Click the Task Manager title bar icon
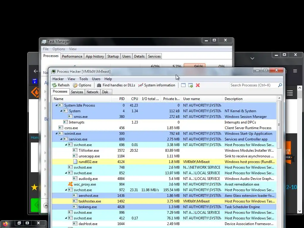Screen dimensions: 304x228 pyautogui.click(x=44, y=42)
